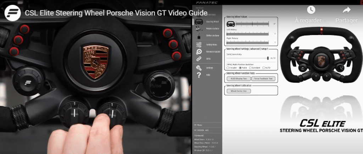Click the small wheel icon in Steering Wheel Values
The width and height of the screenshot is (363, 154).
(230, 24)
